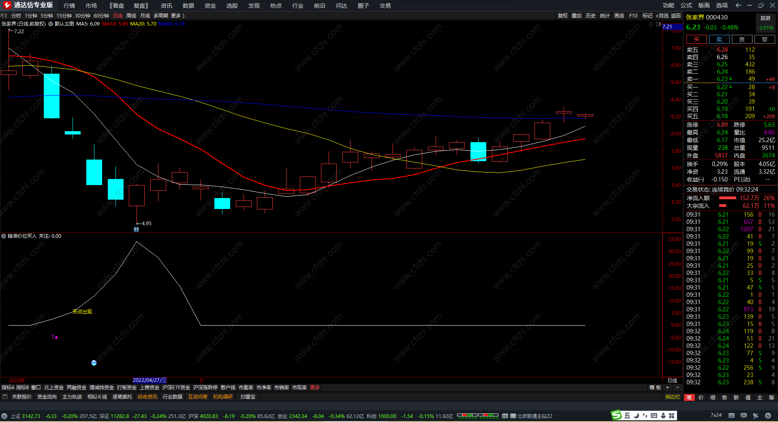The height and width of the screenshot is (422, 778).
Task: Select the 60分钟 period tab
Action: point(101,15)
